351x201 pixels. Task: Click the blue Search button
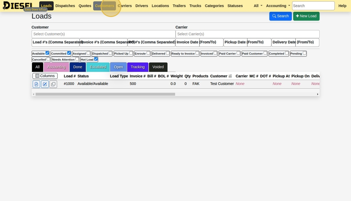click(x=280, y=16)
